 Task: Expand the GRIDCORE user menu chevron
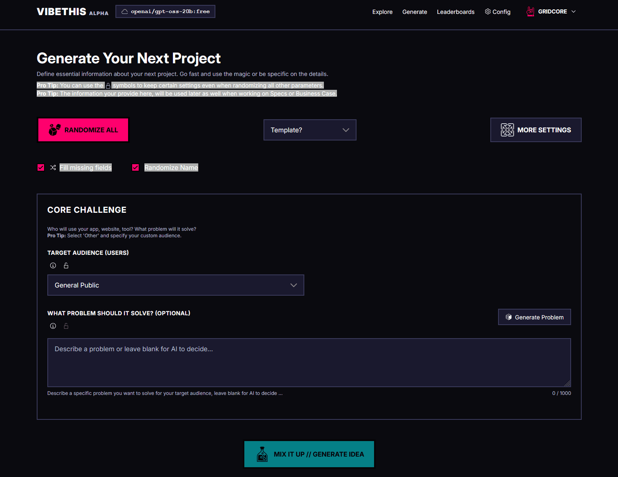(x=574, y=11)
